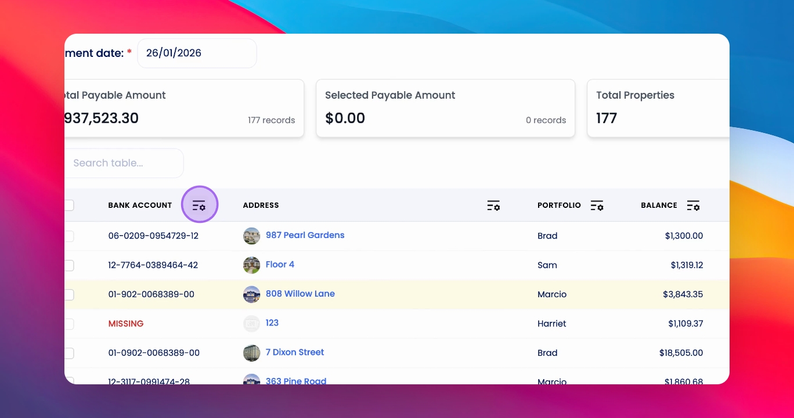Click the Selected Payable Amount card
Image resolution: width=794 pixels, height=418 pixels.
pos(445,109)
